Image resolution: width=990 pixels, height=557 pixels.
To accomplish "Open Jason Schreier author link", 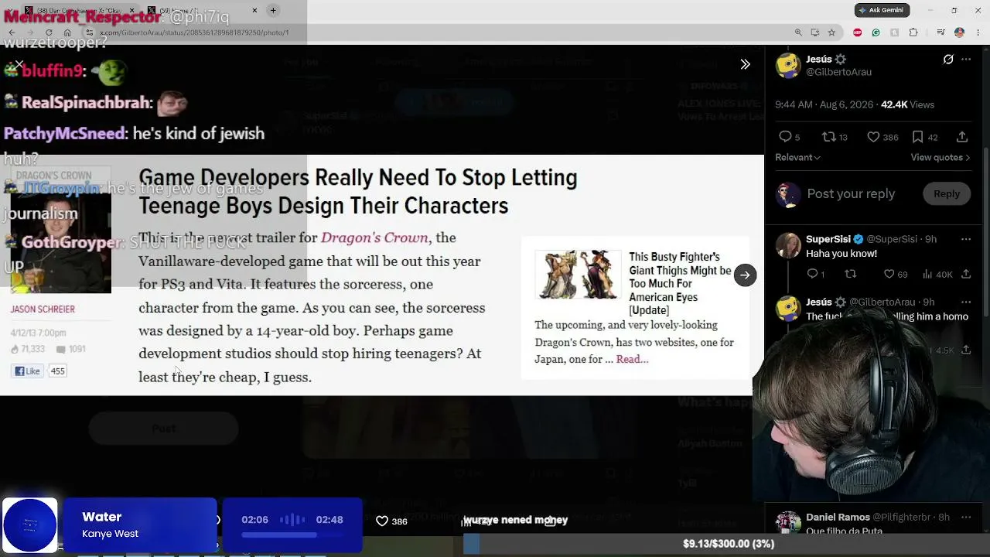I will coord(43,309).
